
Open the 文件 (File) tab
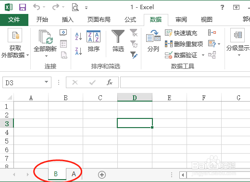pos(14,20)
